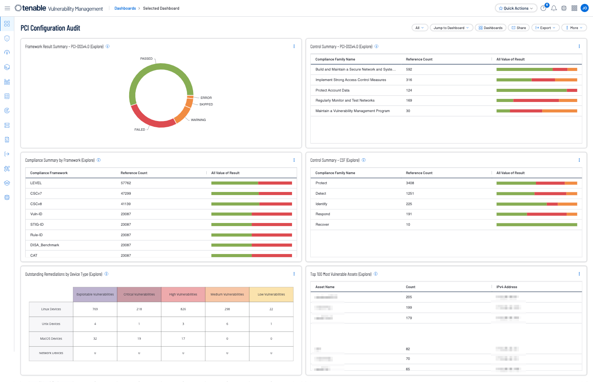Open the notifications bell
The width and height of the screenshot is (593, 382).
point(554,8)
